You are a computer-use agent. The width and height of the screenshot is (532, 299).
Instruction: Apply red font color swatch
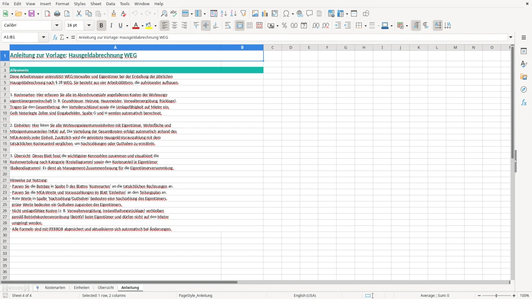136,26
